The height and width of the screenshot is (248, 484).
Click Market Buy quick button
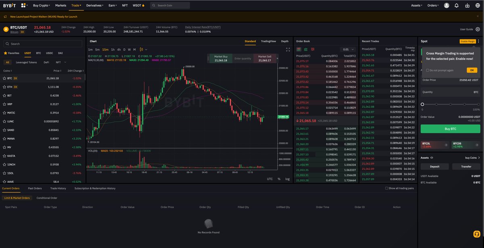pyautogui.click(x=221, y=58)
